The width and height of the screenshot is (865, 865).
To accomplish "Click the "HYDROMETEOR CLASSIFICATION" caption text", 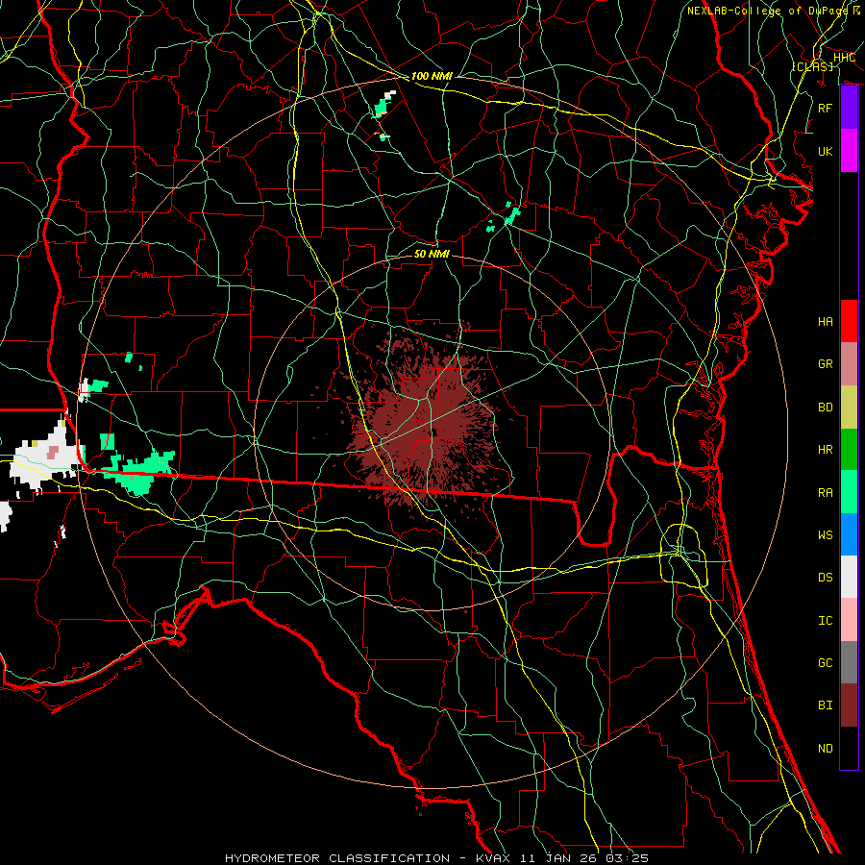I will pyautogui.click(x=337, y=858).
